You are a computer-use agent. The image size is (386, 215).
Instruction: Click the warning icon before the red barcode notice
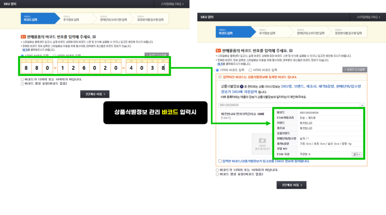tap(220, 77)
